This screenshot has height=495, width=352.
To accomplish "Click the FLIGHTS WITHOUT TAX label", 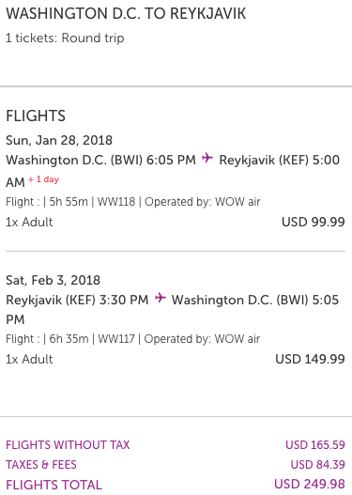I will point(68,445).
